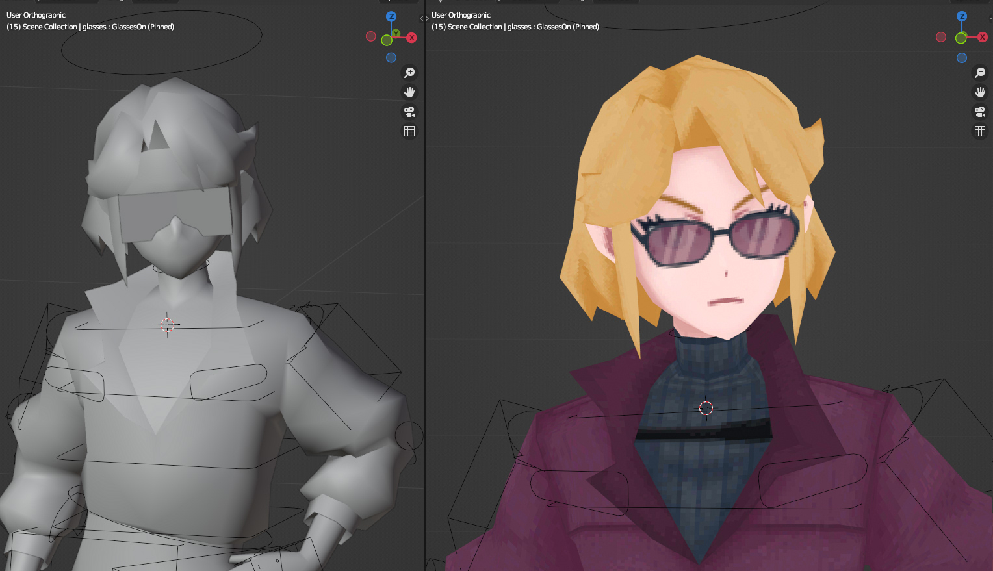Toggle the grid perspective button in the right viewport
The height and width of the screenshot is (571, 993).
pos(980,131)
